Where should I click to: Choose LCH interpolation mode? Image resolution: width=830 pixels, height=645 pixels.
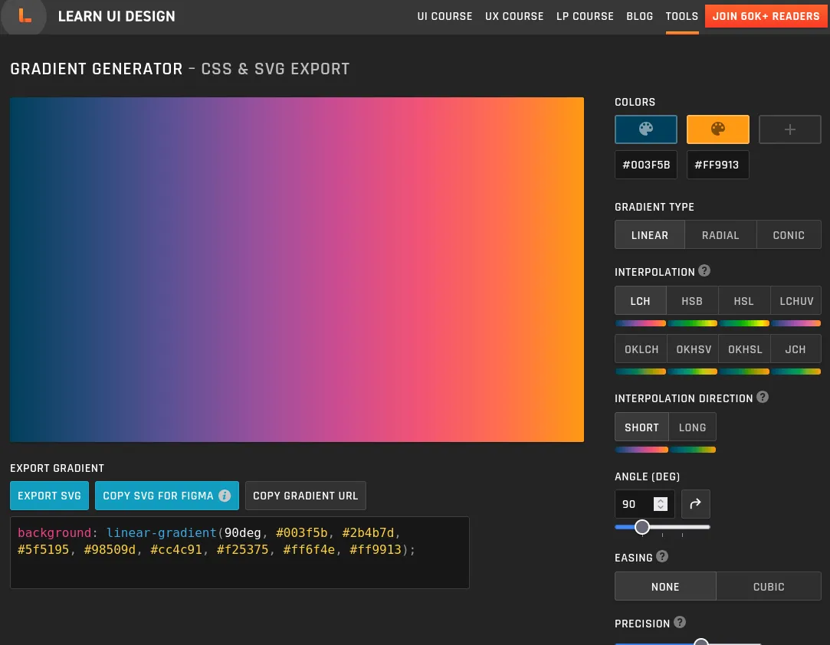pyautogui.click(x=641, y=301)
